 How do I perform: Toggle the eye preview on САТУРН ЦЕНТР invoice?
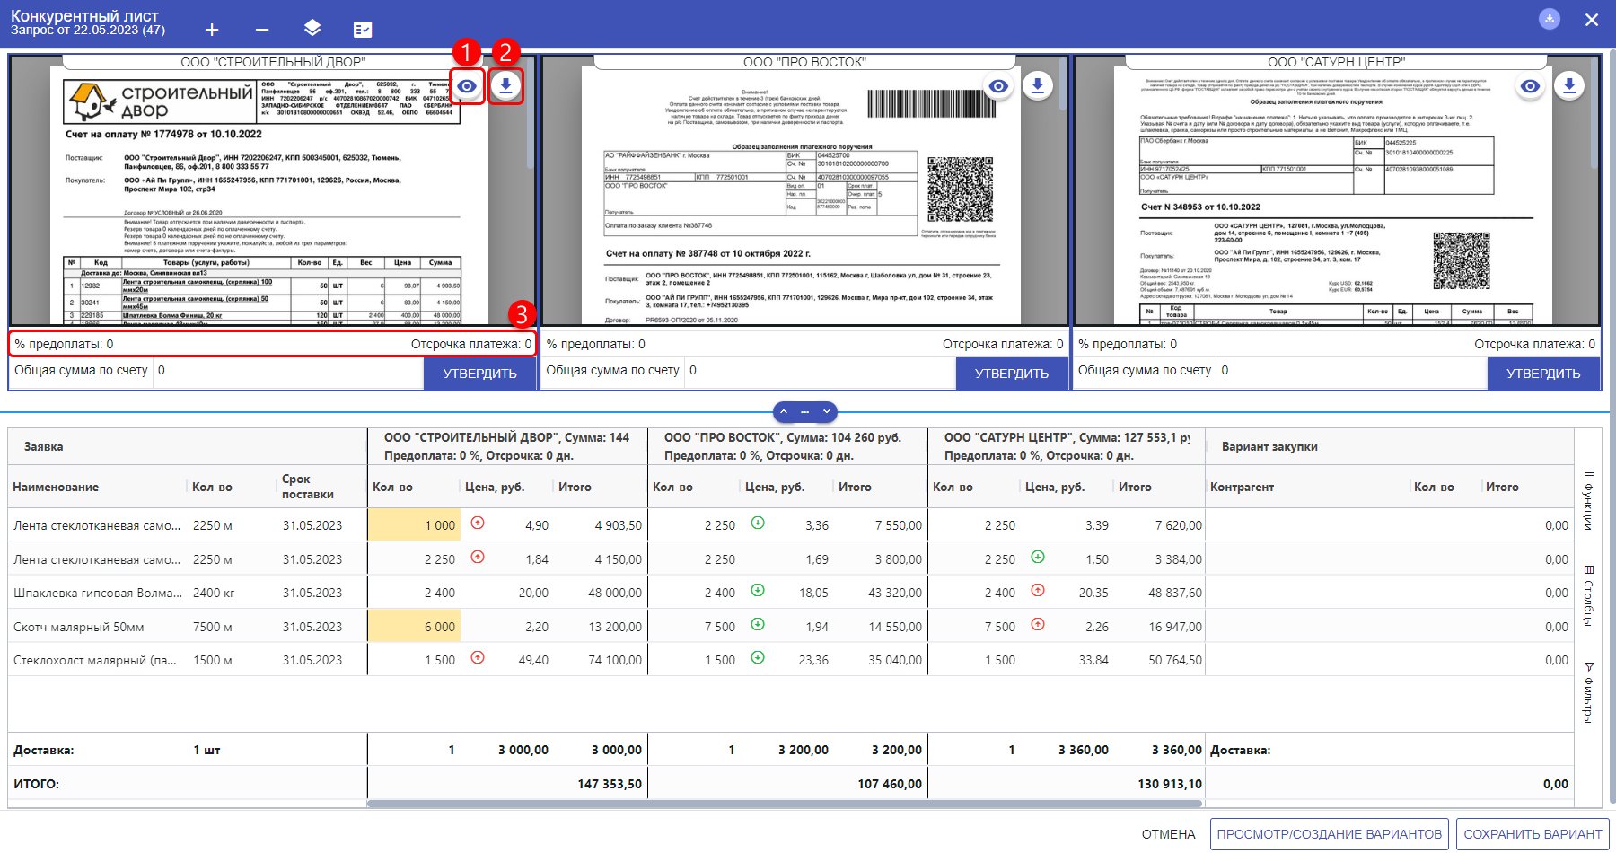coord(1530,86)
